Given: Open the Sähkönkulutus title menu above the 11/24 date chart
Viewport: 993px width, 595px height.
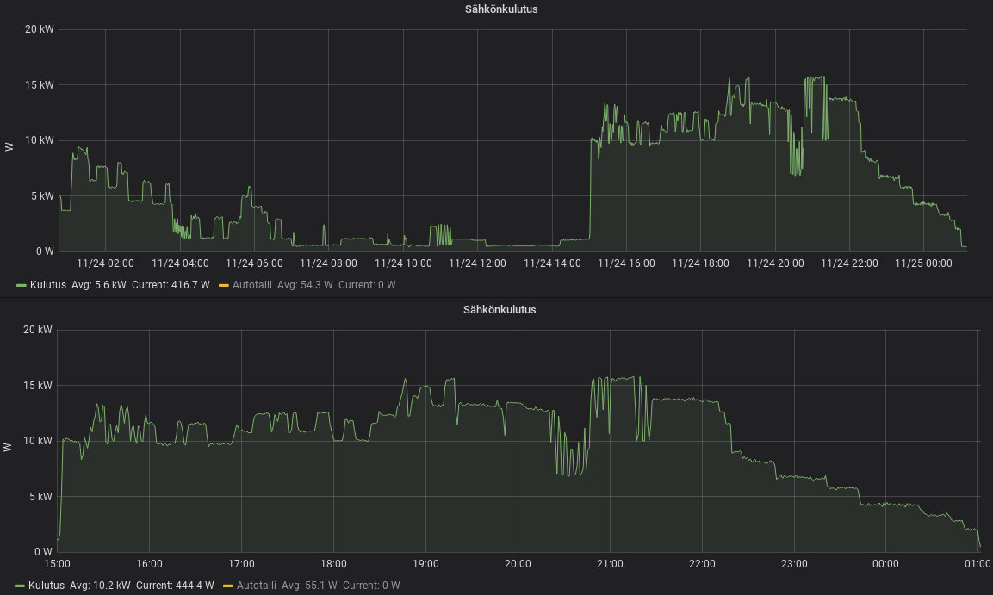Looking at the screenshot, I should pyautogui.click(x=501, y=9).
